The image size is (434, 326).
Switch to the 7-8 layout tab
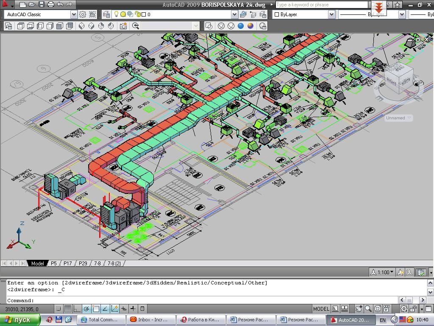(x=97, y=263)
